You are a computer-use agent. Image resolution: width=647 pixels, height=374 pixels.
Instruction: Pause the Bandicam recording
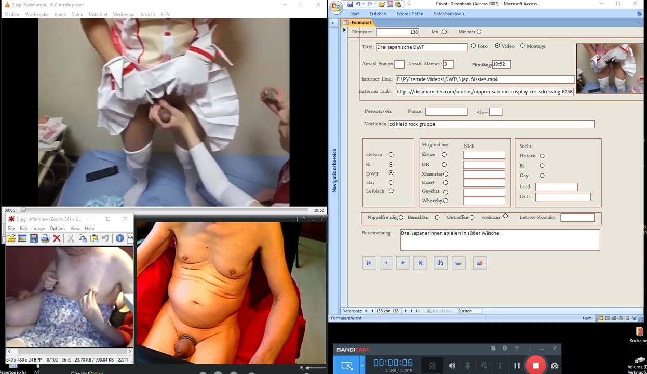pyautogui.click(x=517, y=366)
